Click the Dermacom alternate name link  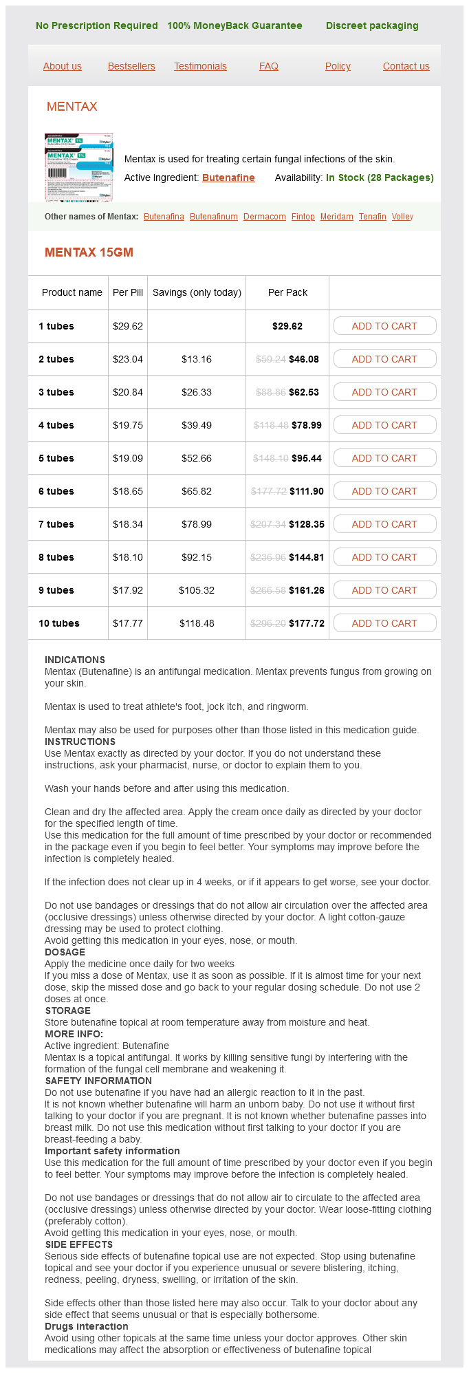tap(265, 217)
